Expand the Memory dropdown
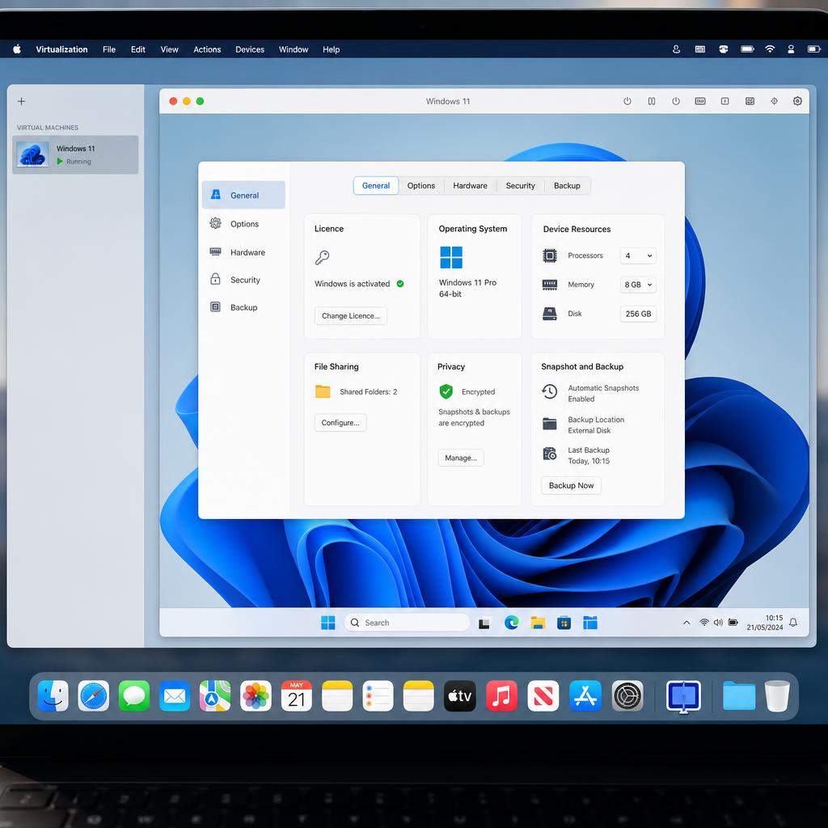Image resolution: width=828 pixels, height=828 pixels. (x=638, y=285)
